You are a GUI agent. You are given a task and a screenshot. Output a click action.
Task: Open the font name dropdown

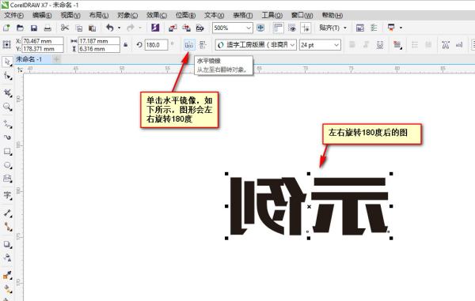292,45
